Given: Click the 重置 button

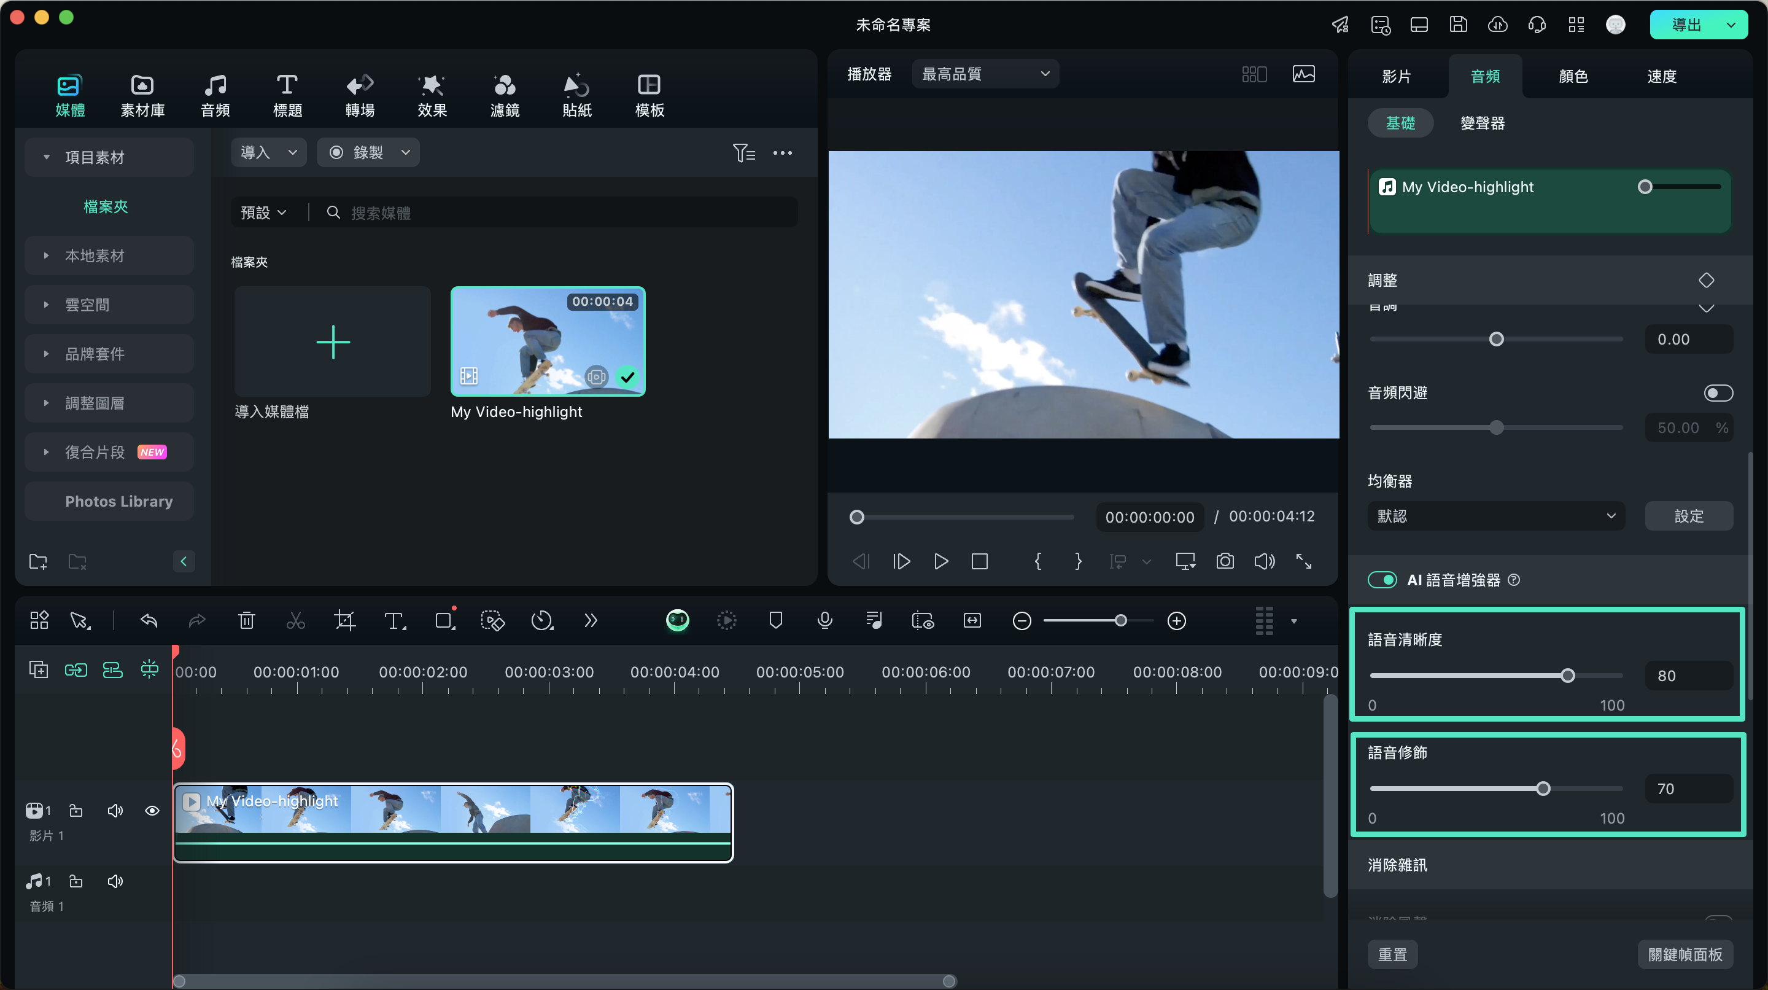Looking at the screenshot, I should (x=1392, y=954).
